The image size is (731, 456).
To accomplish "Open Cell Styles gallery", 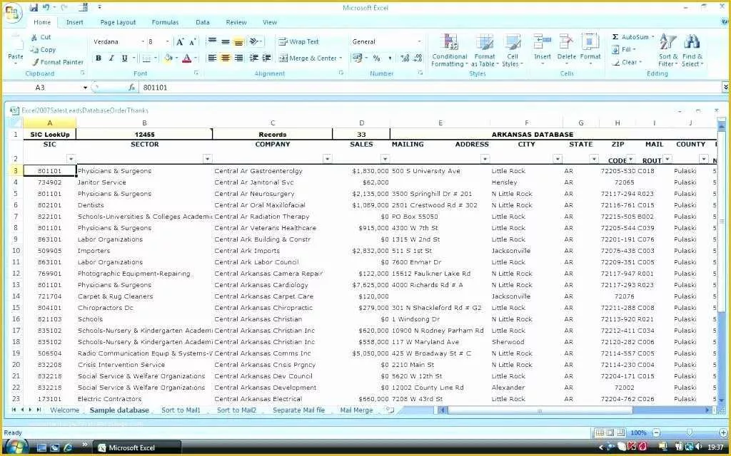I will (513, 51).
